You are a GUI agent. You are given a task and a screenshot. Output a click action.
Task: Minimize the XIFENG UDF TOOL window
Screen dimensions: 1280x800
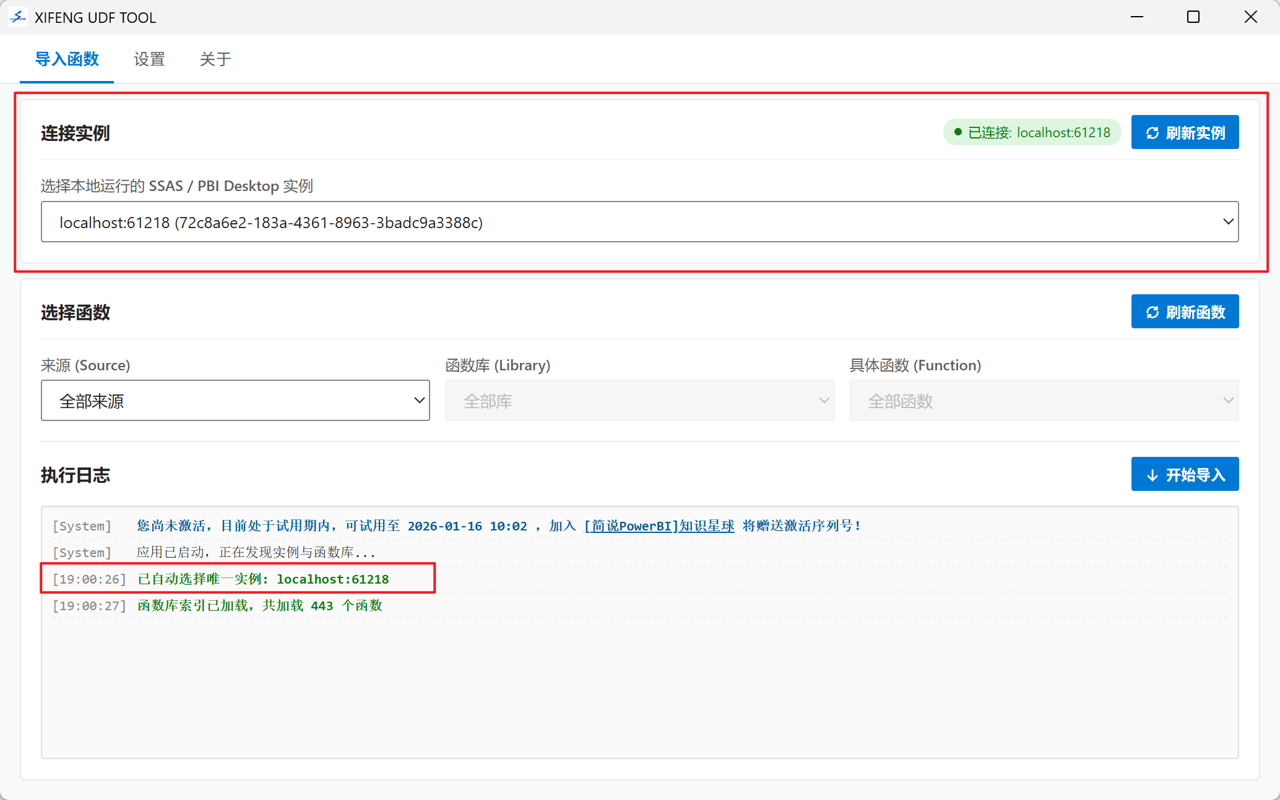(x=1136, y=17)
